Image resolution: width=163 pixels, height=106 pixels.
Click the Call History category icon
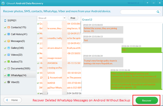9,34
